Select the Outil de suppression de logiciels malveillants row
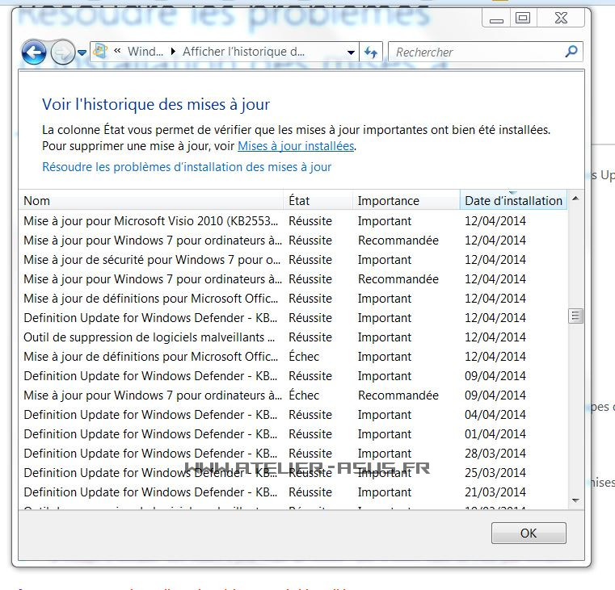The image size is (615, 590). coord(151,337)
